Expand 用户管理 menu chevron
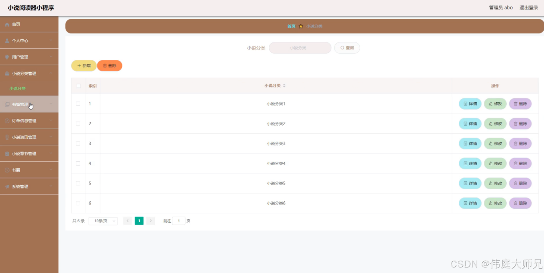 51,57
